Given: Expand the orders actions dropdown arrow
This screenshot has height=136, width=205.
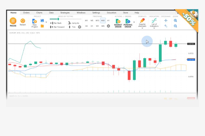Looking at the screenshot, I should click(x=134, y=22).
